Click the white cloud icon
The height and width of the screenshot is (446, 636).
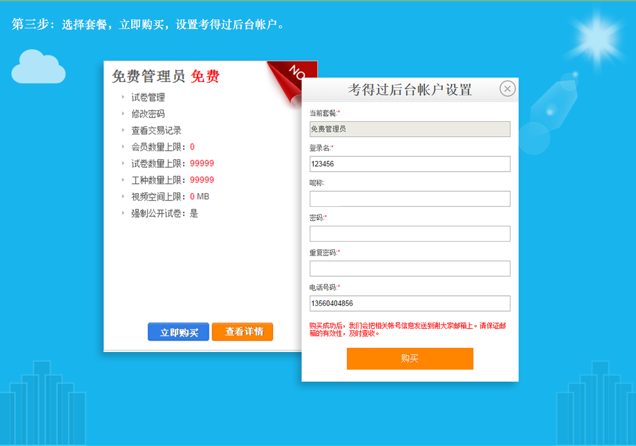38,68
